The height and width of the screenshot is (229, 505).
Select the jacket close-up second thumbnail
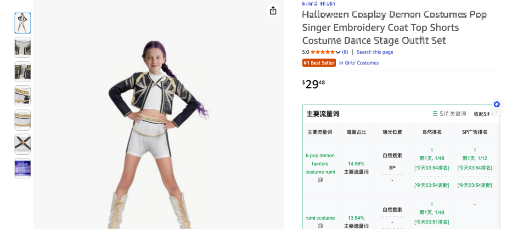pos(22,47)
